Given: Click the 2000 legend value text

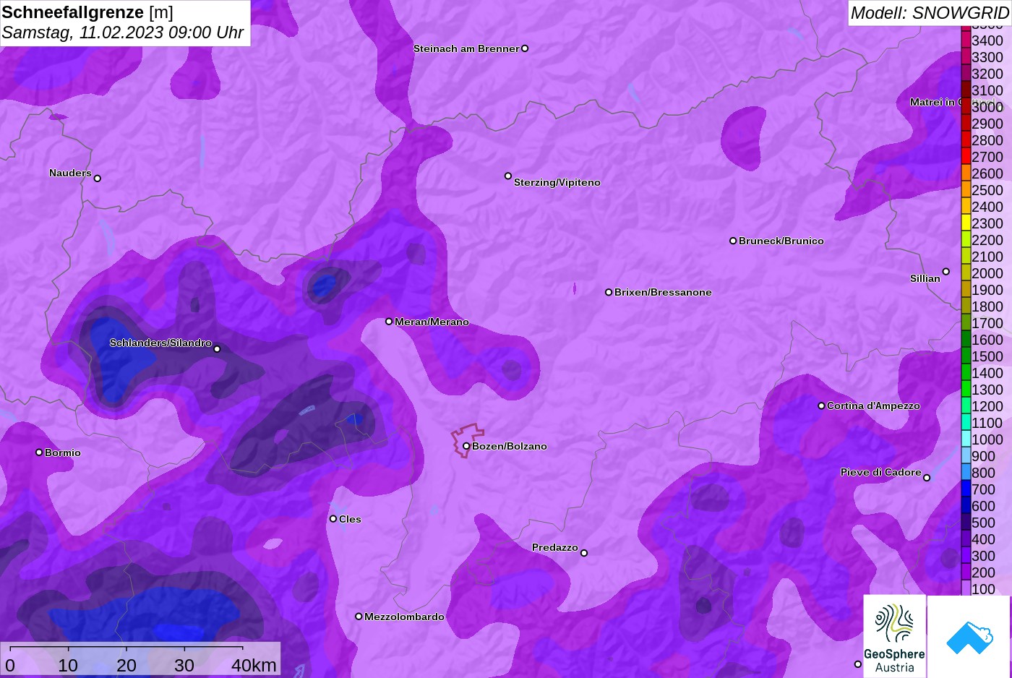Looking at the screenshot, I should [x=987, y=273].
